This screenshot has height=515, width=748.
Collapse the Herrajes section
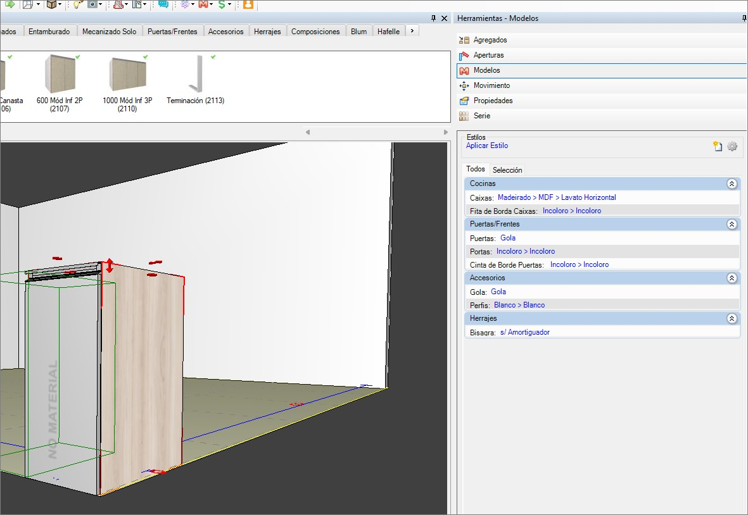[x=732, y=318]
